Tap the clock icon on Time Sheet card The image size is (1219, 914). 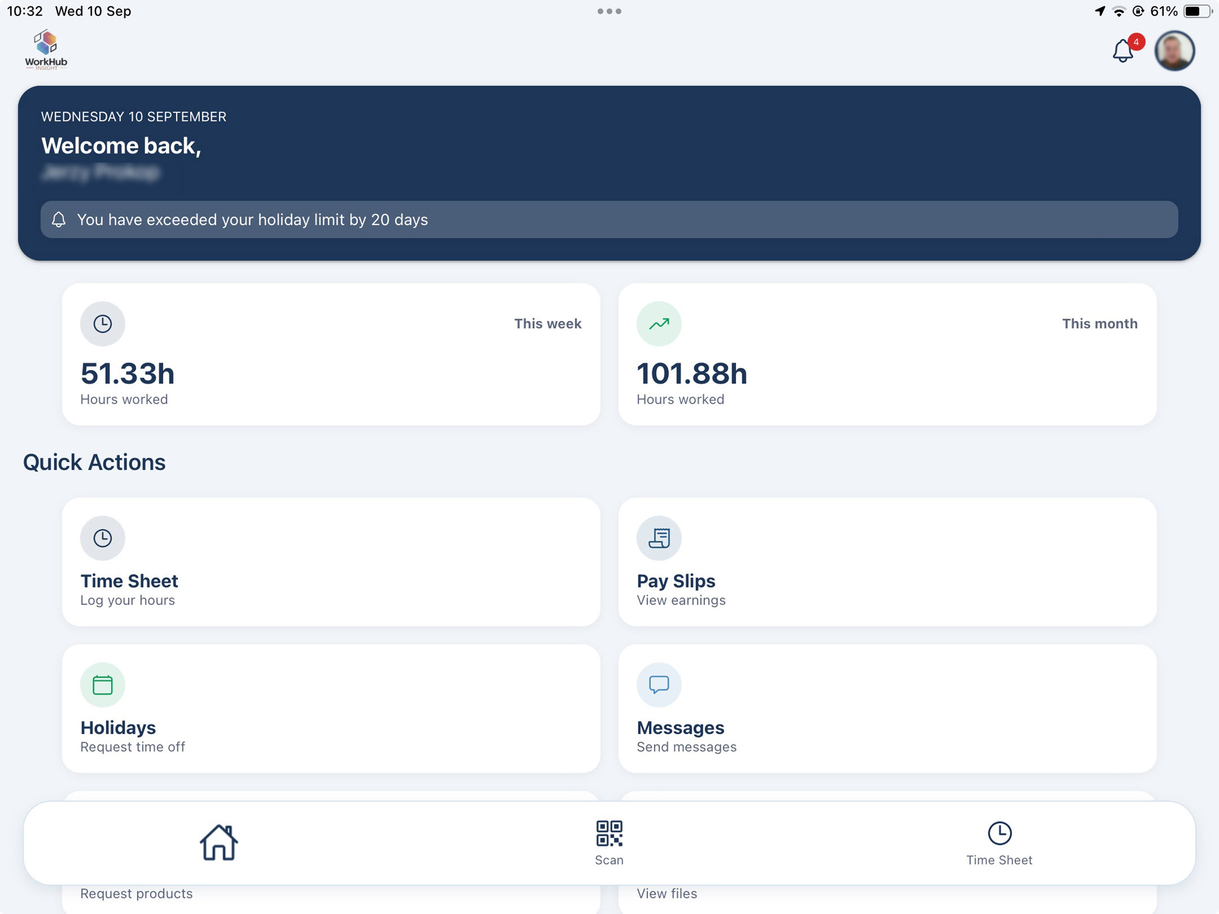coord(103,538)
